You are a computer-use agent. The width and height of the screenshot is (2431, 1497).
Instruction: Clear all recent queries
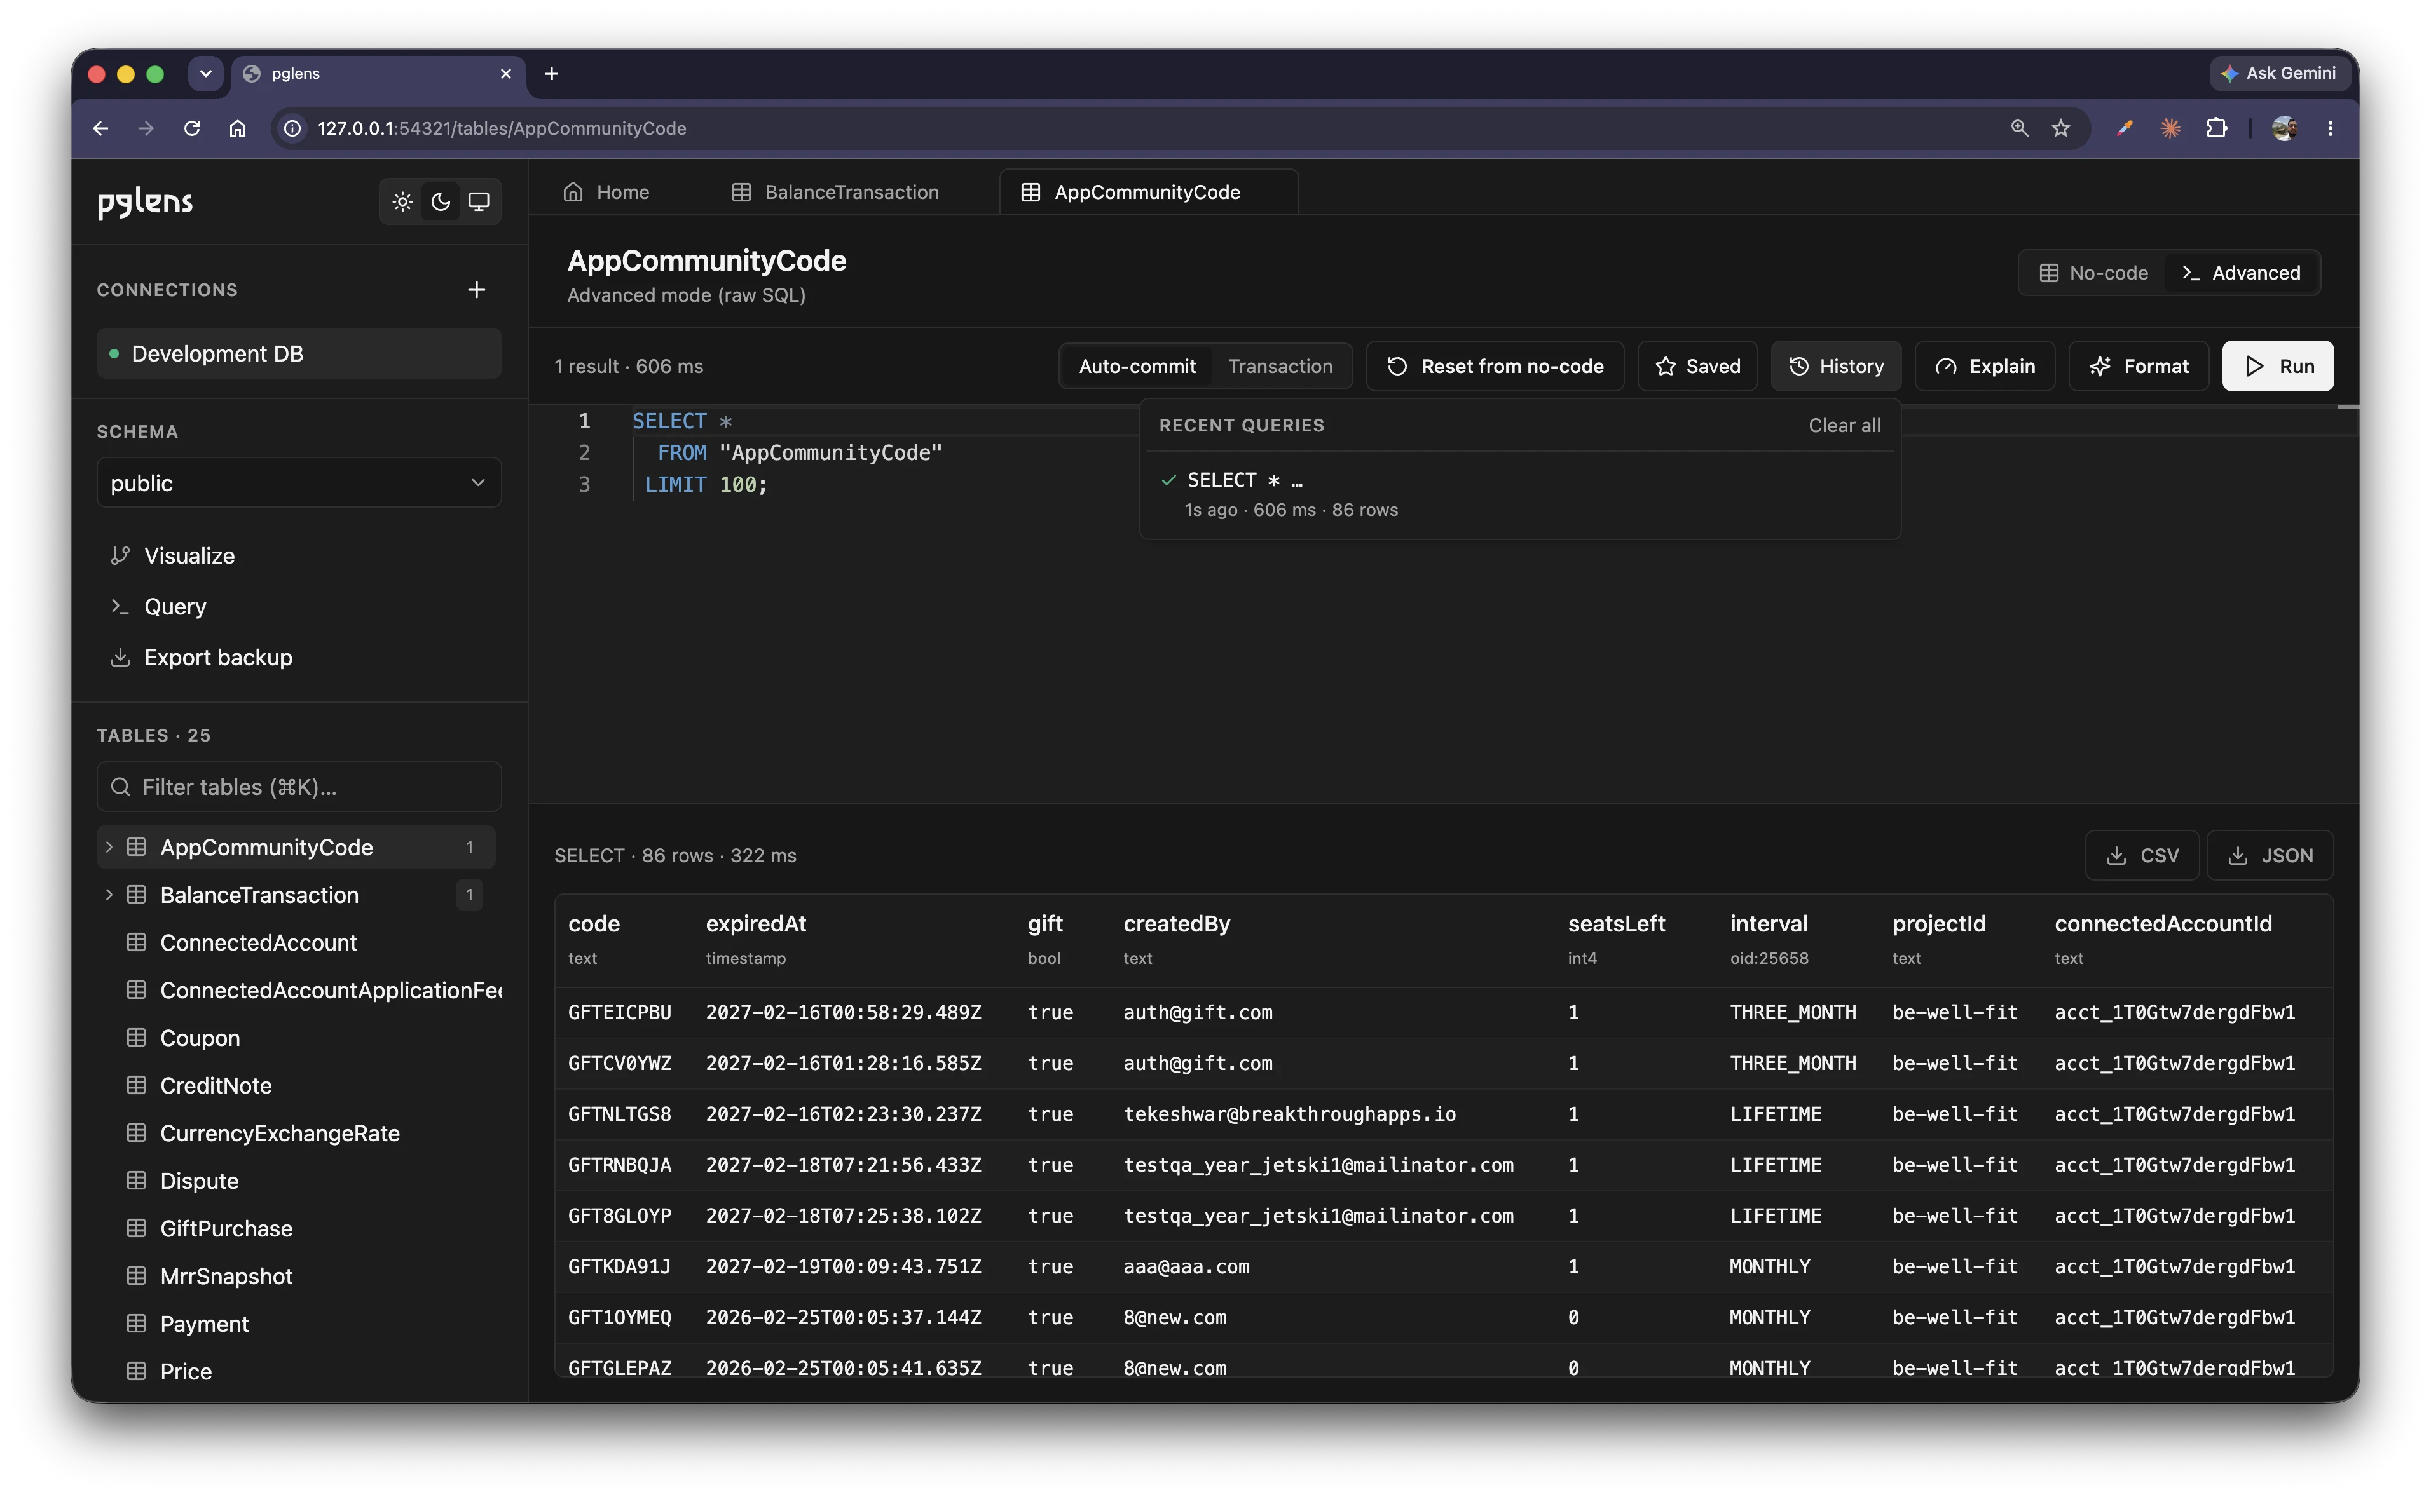coord(1844,426)
